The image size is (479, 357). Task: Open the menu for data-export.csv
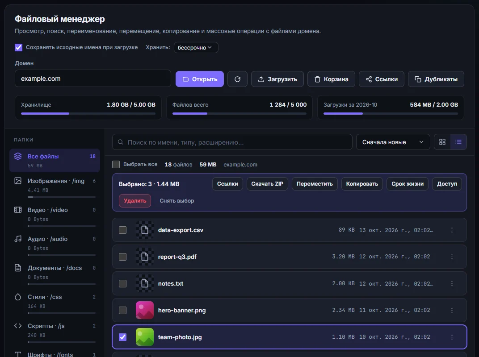coord(452,230)
